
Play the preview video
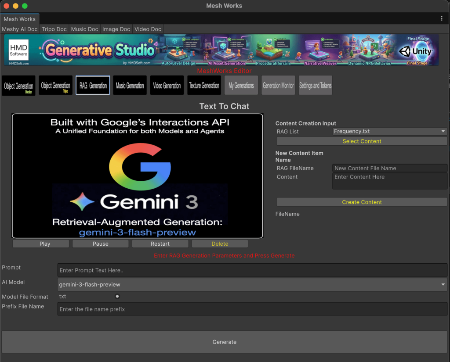point(41,244)
